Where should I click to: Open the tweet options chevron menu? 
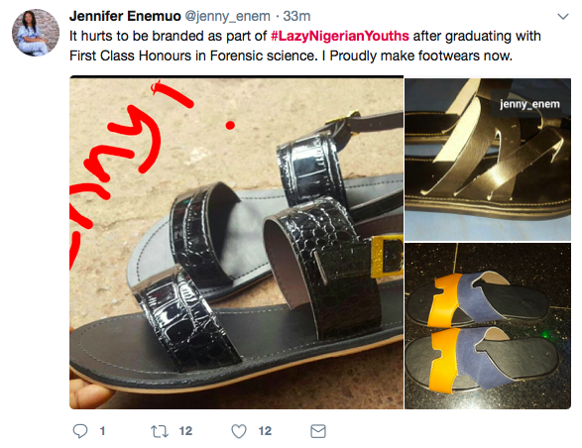(x=563, y=16)
